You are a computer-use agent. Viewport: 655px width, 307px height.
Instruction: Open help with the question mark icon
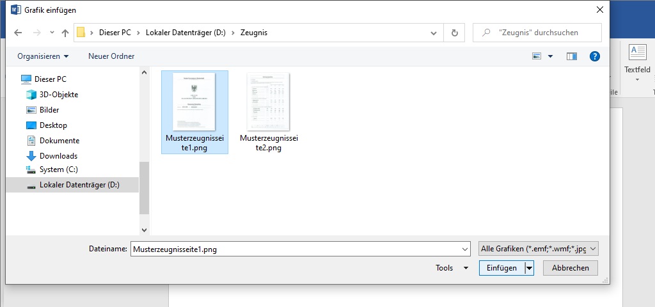pos(594,56)
